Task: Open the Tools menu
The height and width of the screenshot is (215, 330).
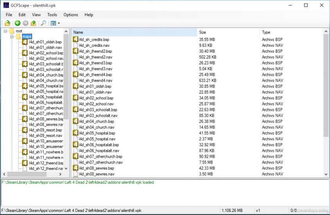Action: coord(52,15)
